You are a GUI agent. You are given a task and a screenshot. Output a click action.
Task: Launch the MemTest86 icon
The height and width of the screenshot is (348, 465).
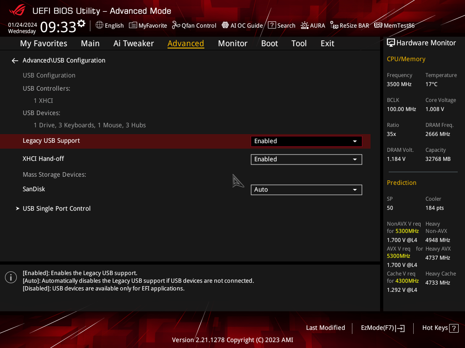(x=378, y=25)
